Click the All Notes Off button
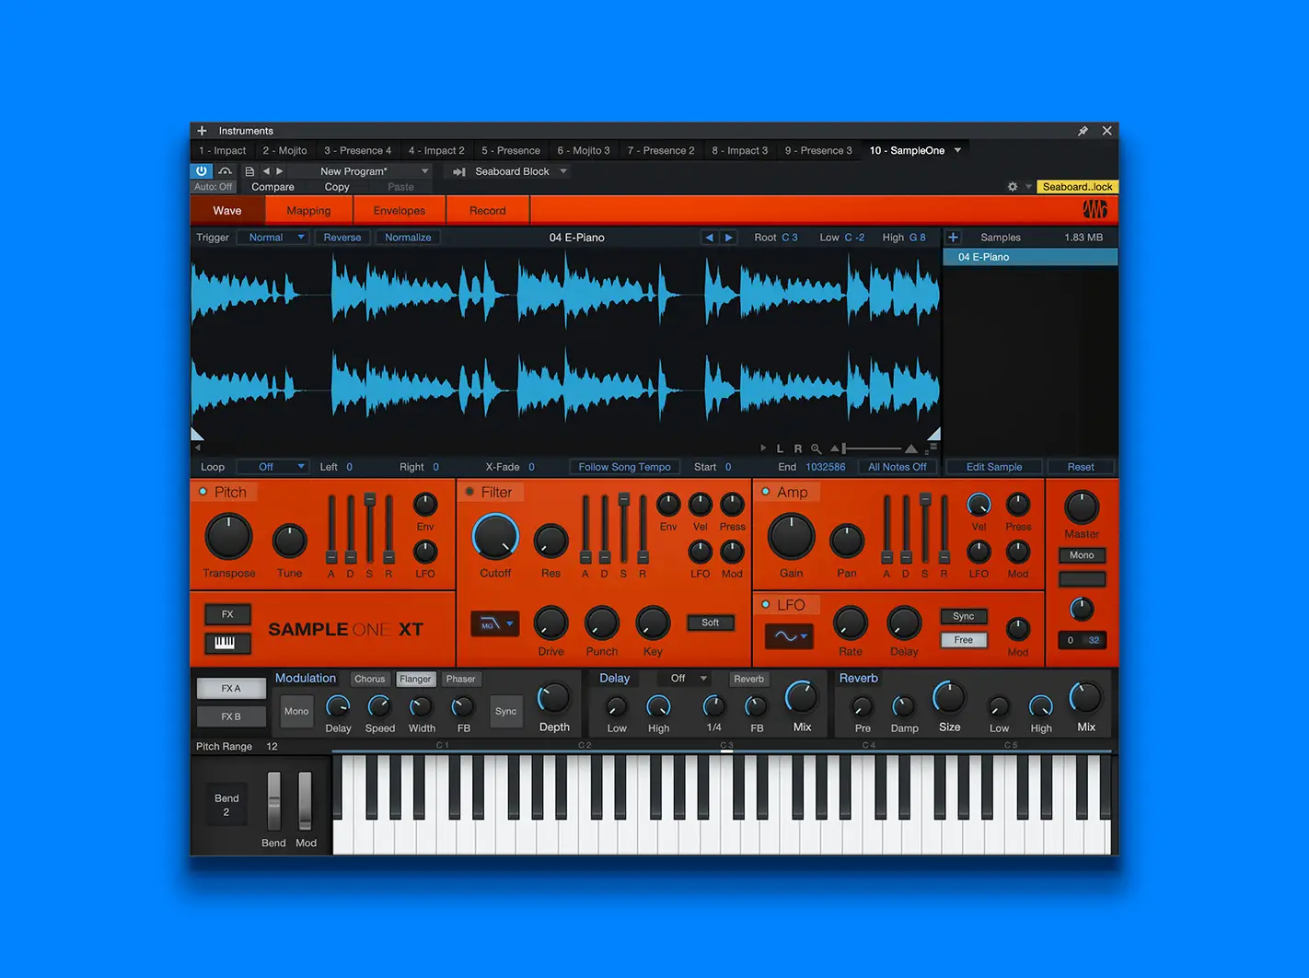The height and width of the screenshot is (978, 1309). tap(897, 467)
